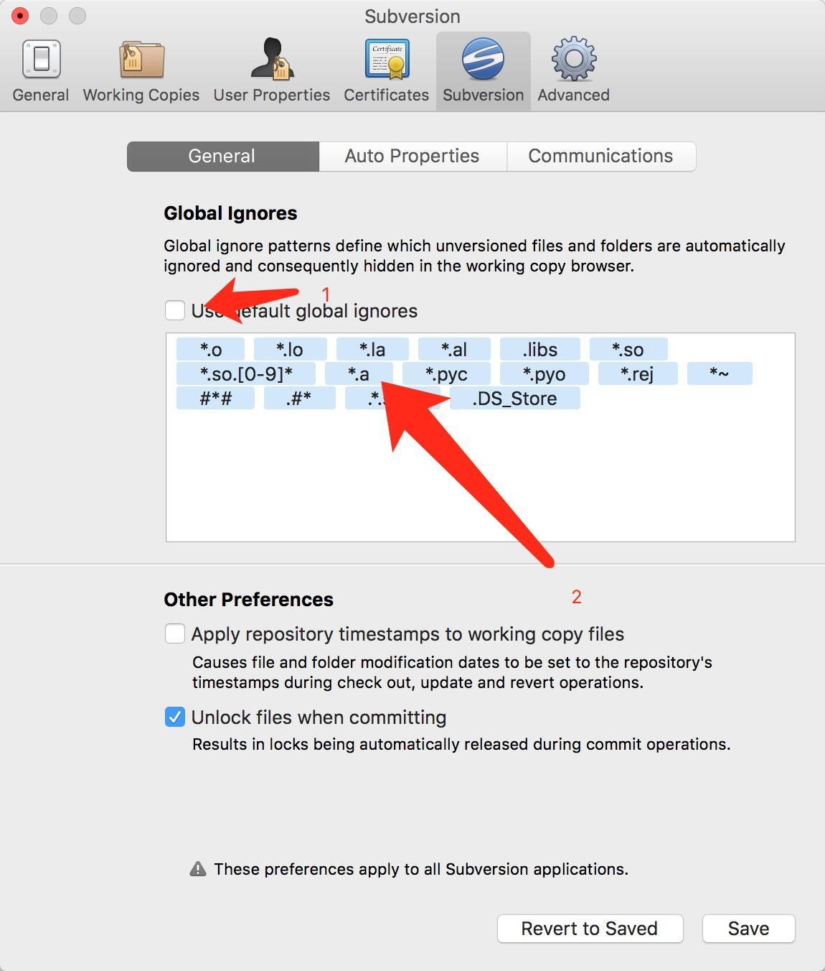Select the .DS_Store ignore token

tap(515, 398)
